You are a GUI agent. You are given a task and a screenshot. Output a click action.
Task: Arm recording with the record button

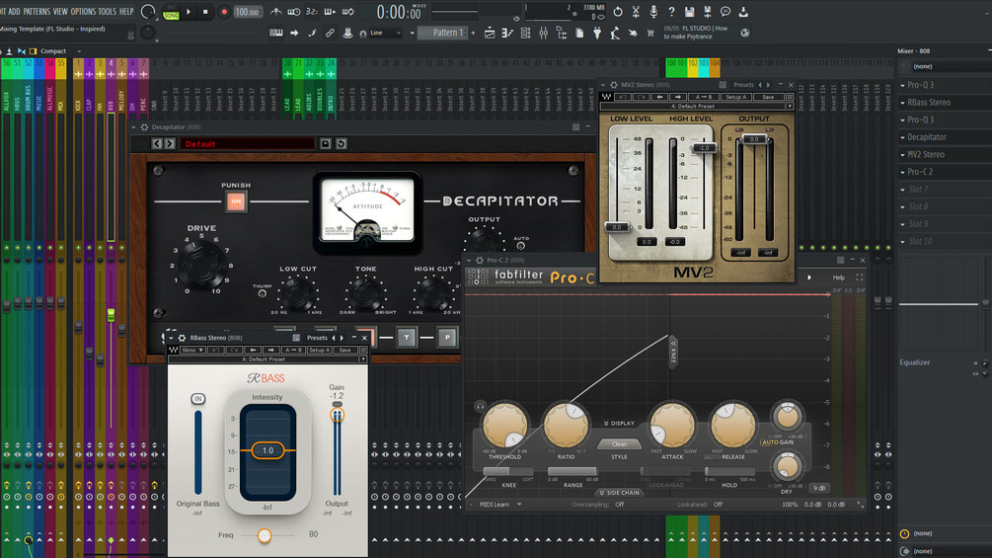pyautogui.click(x=223, y=12)
